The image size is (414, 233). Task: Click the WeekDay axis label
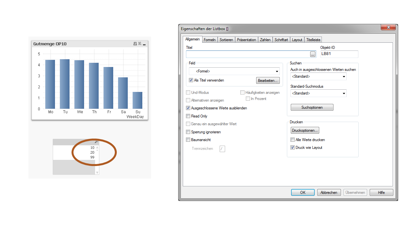pyautogui.click(x=135, y=117)
